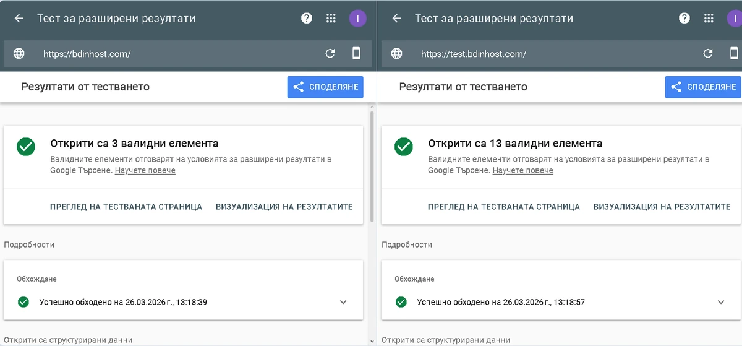Click green check next to crawl 13:18:39
Image resolution: width=742 pixels, height=346 pixels.
[x=23, y=302]
